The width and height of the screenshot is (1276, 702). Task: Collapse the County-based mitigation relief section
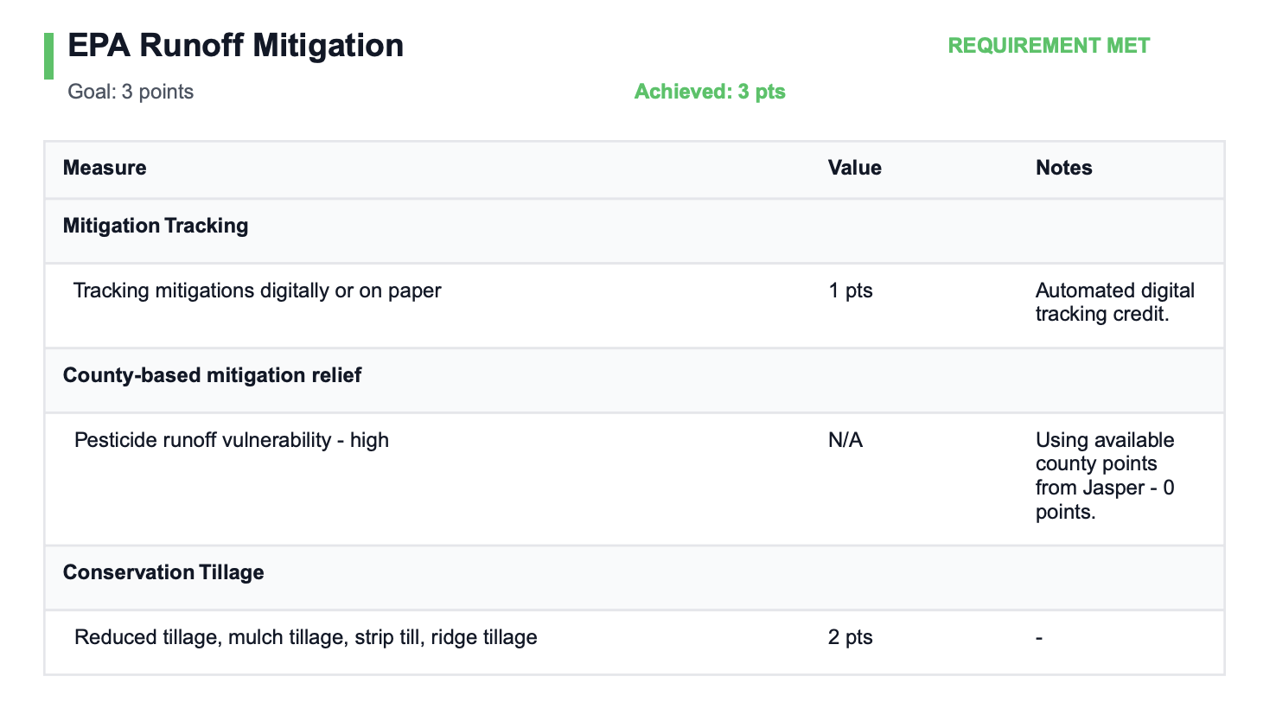pos(211,374)
